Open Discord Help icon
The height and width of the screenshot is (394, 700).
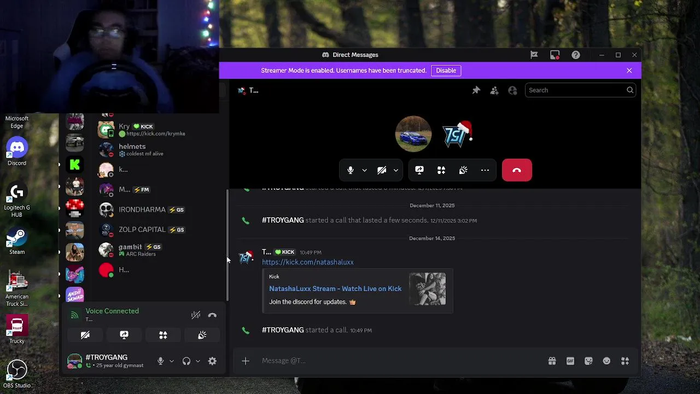tap(576, 55)
